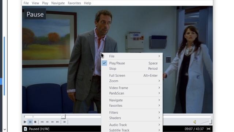
Task: Mute audio with the speaker icon
Action: point(195,122)
